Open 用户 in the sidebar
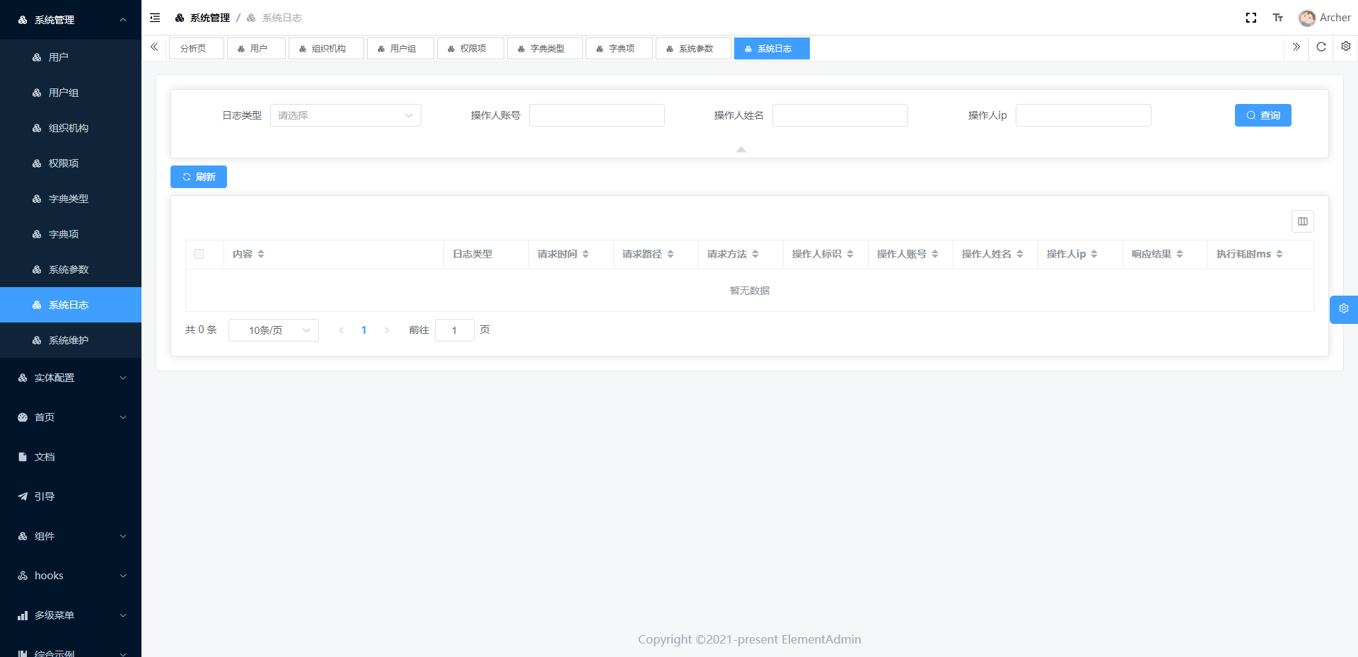This screenshot has height=657, width=1358. (71, 57)
